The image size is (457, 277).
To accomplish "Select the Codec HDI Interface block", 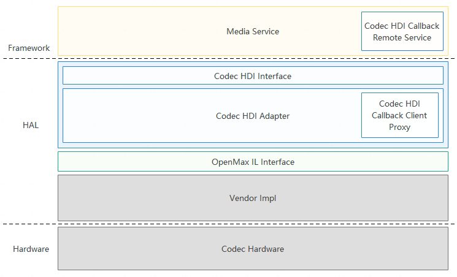I will click(253, 76).
